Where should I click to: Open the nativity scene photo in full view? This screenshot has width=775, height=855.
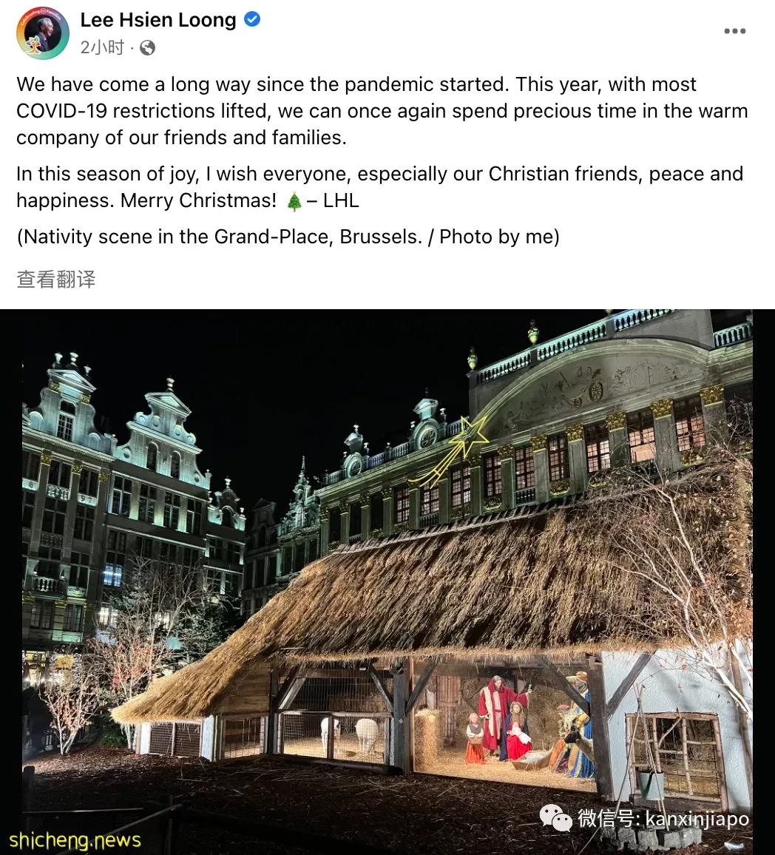387,582
